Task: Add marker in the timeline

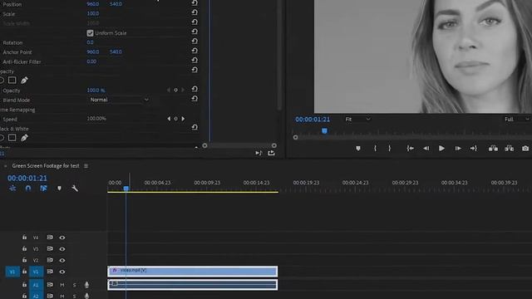Action: click(59, 189)
